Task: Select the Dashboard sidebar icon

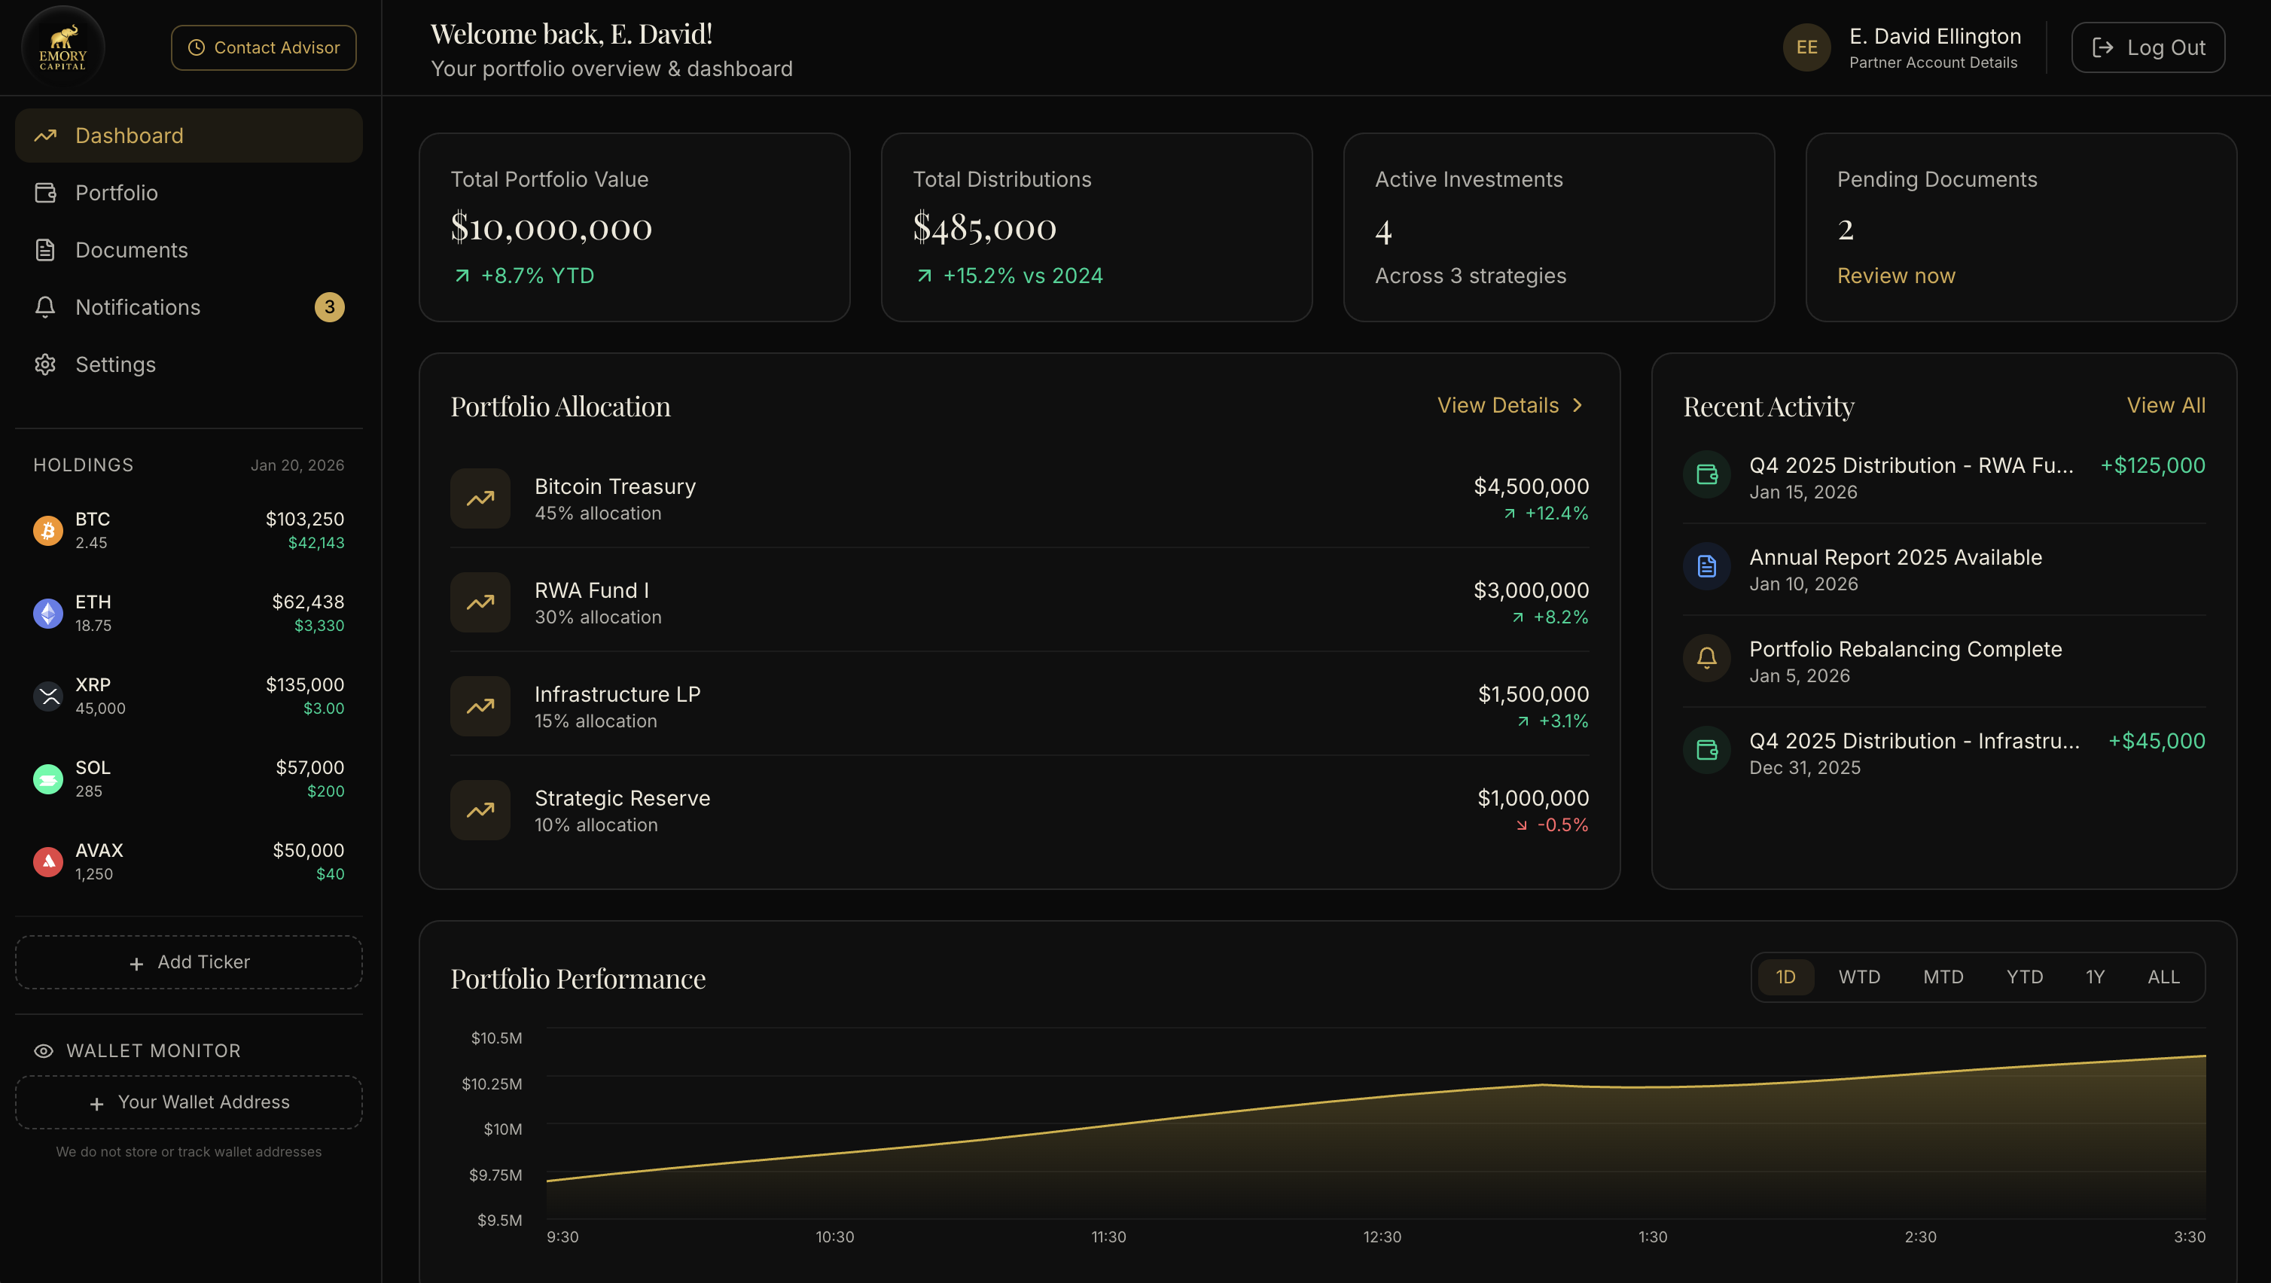Action: click(45, 135)
